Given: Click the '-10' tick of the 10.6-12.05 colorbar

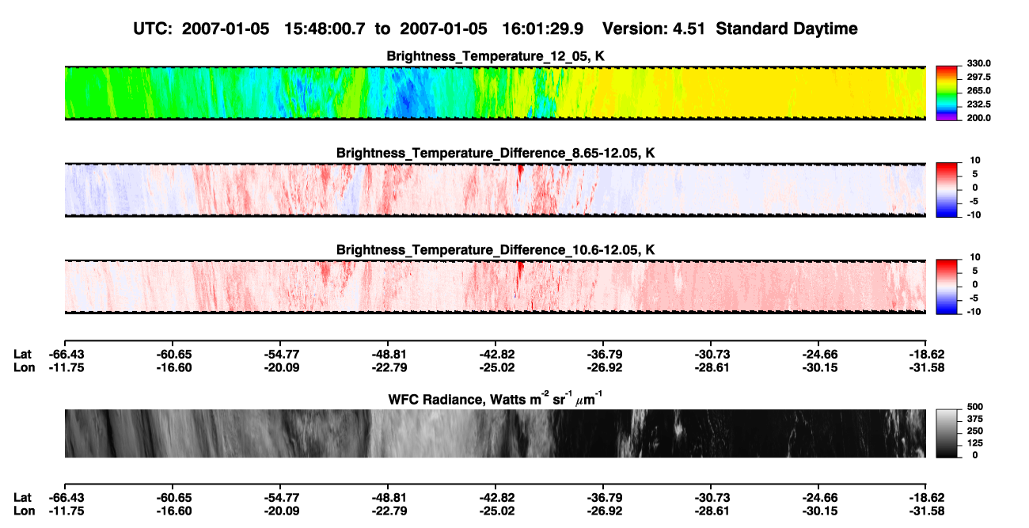Looking at the screenshot, I should click(974, 311).
